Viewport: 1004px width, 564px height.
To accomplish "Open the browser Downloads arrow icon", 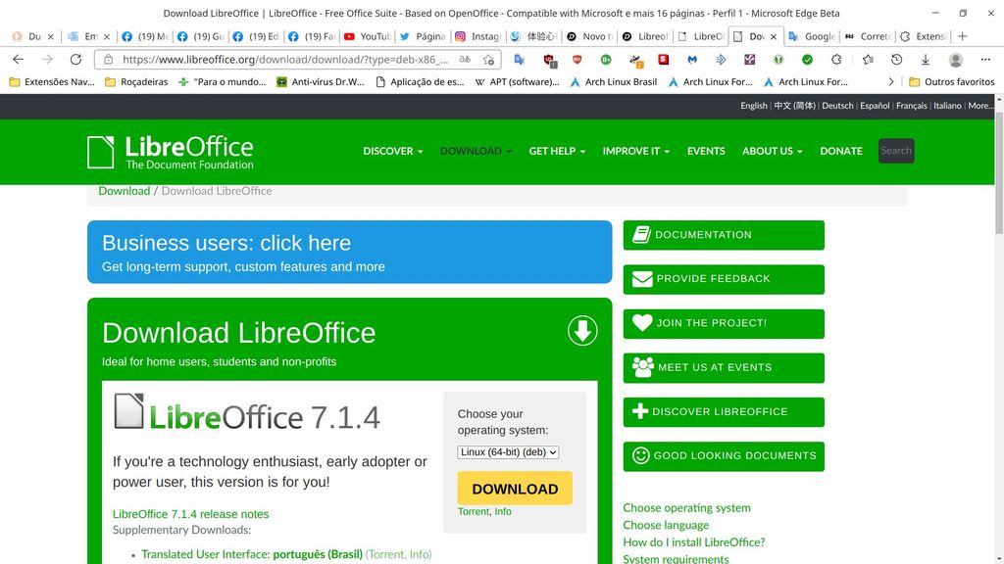I will (x=925, y=60).
